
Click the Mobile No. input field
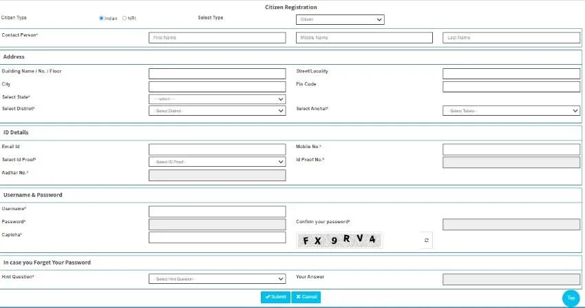tap(511, 149)
